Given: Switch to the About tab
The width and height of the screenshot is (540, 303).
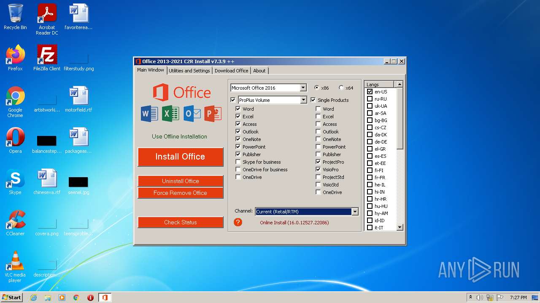Looking at the screenshot, I should (x=259, y=71).
